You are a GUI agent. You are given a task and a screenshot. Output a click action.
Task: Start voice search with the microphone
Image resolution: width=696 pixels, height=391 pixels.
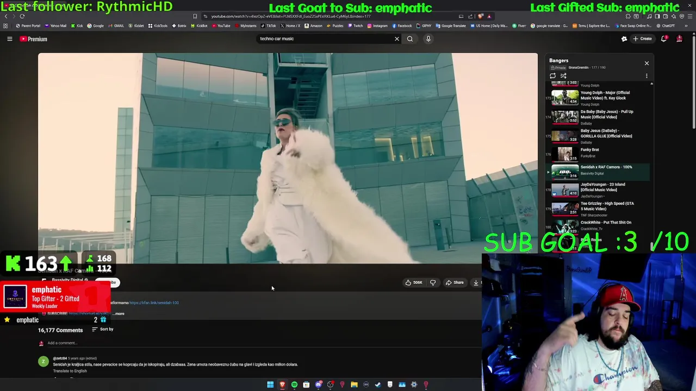(x=428, y=39)
